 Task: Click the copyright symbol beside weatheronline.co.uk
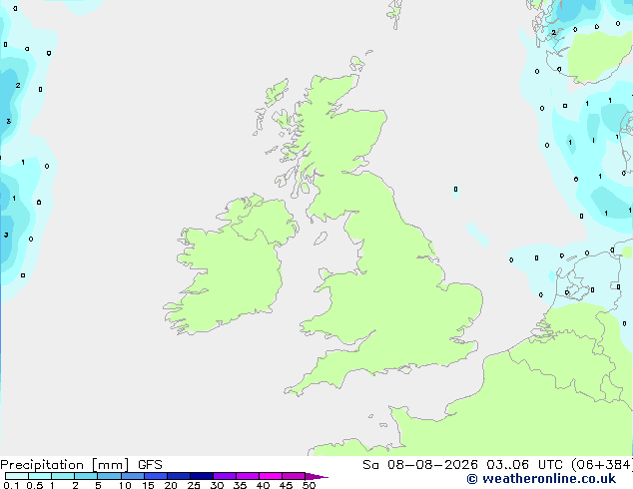point(472,479)
